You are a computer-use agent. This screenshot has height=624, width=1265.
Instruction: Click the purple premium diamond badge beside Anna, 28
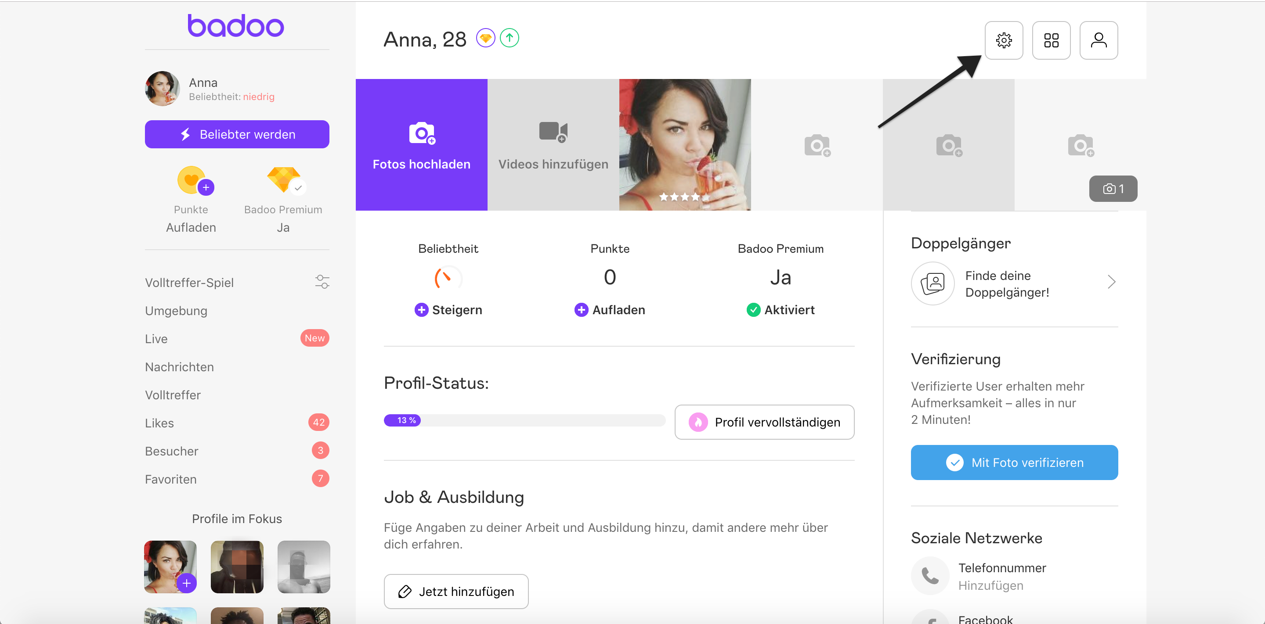485,38
